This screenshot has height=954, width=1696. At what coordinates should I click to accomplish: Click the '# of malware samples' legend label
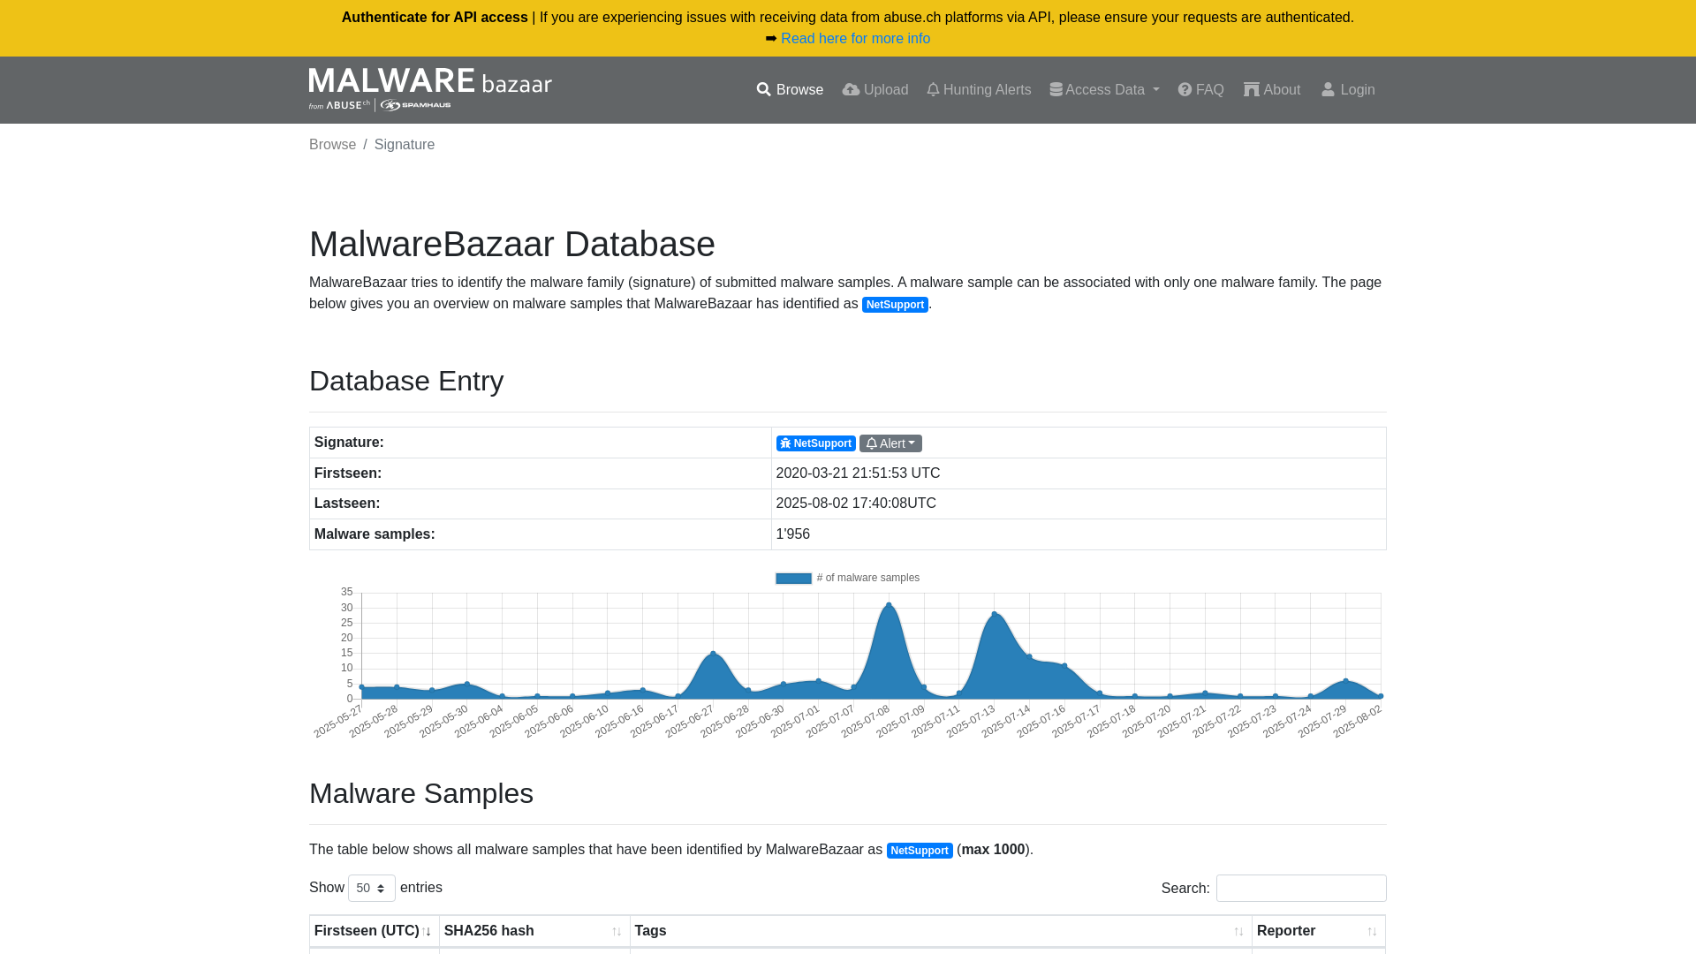[x=868, y=579]
